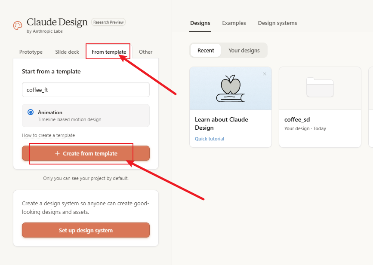Go to the Designs tab
373x265 pixels.
click(200, 23)
